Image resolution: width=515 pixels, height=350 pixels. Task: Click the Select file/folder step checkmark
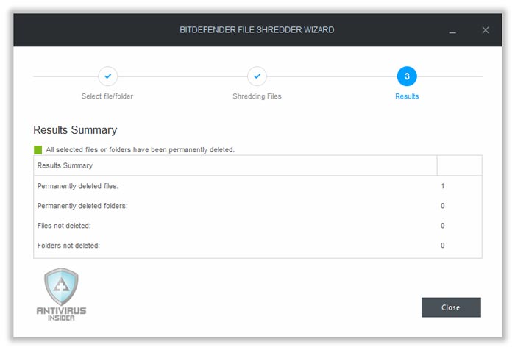point(107,76)
